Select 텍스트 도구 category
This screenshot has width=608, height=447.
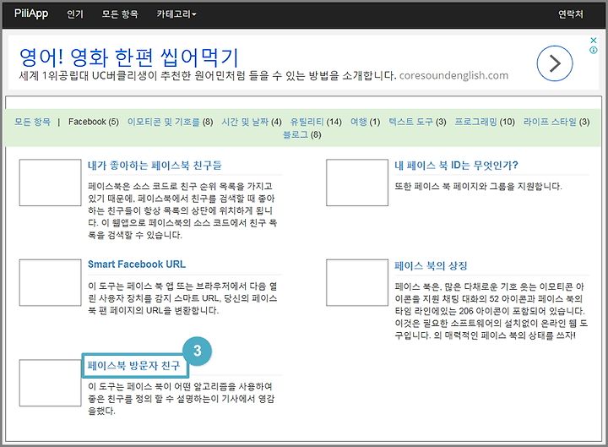point(410,122)
